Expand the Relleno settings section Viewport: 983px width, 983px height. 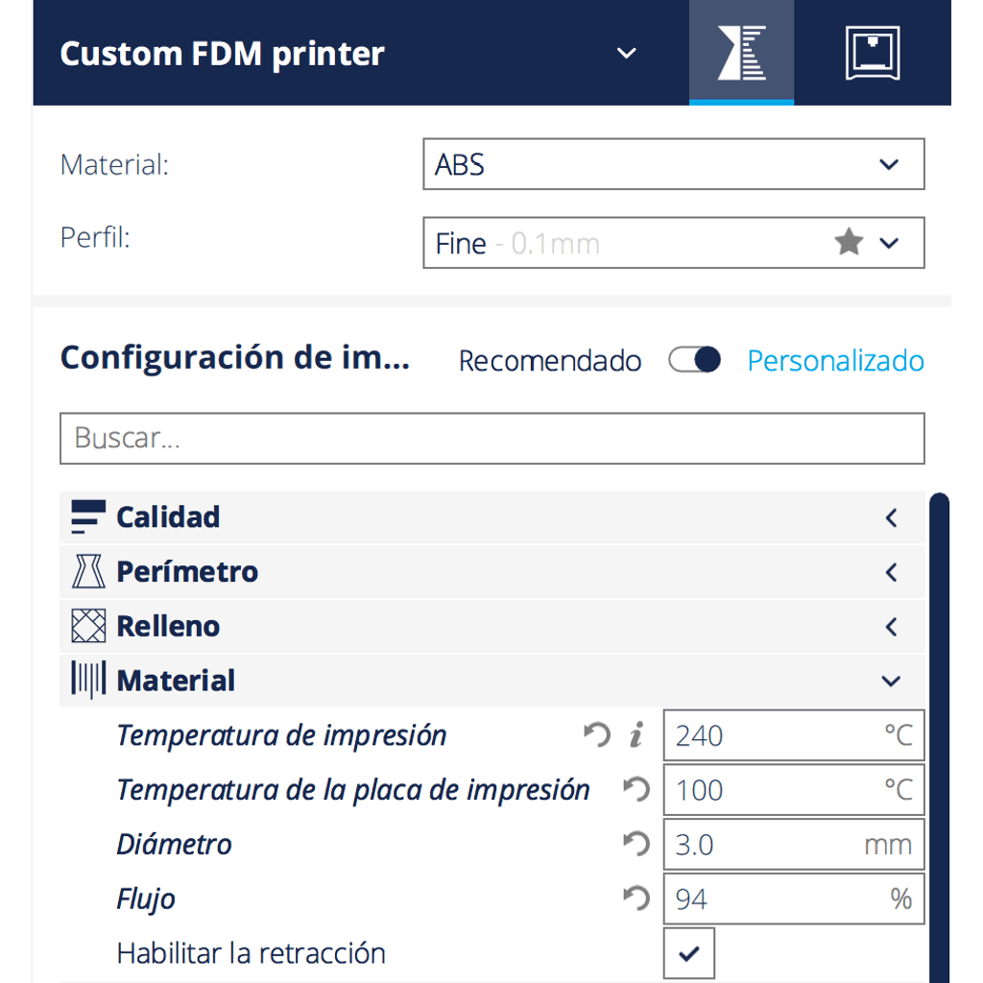click(492, 626)
